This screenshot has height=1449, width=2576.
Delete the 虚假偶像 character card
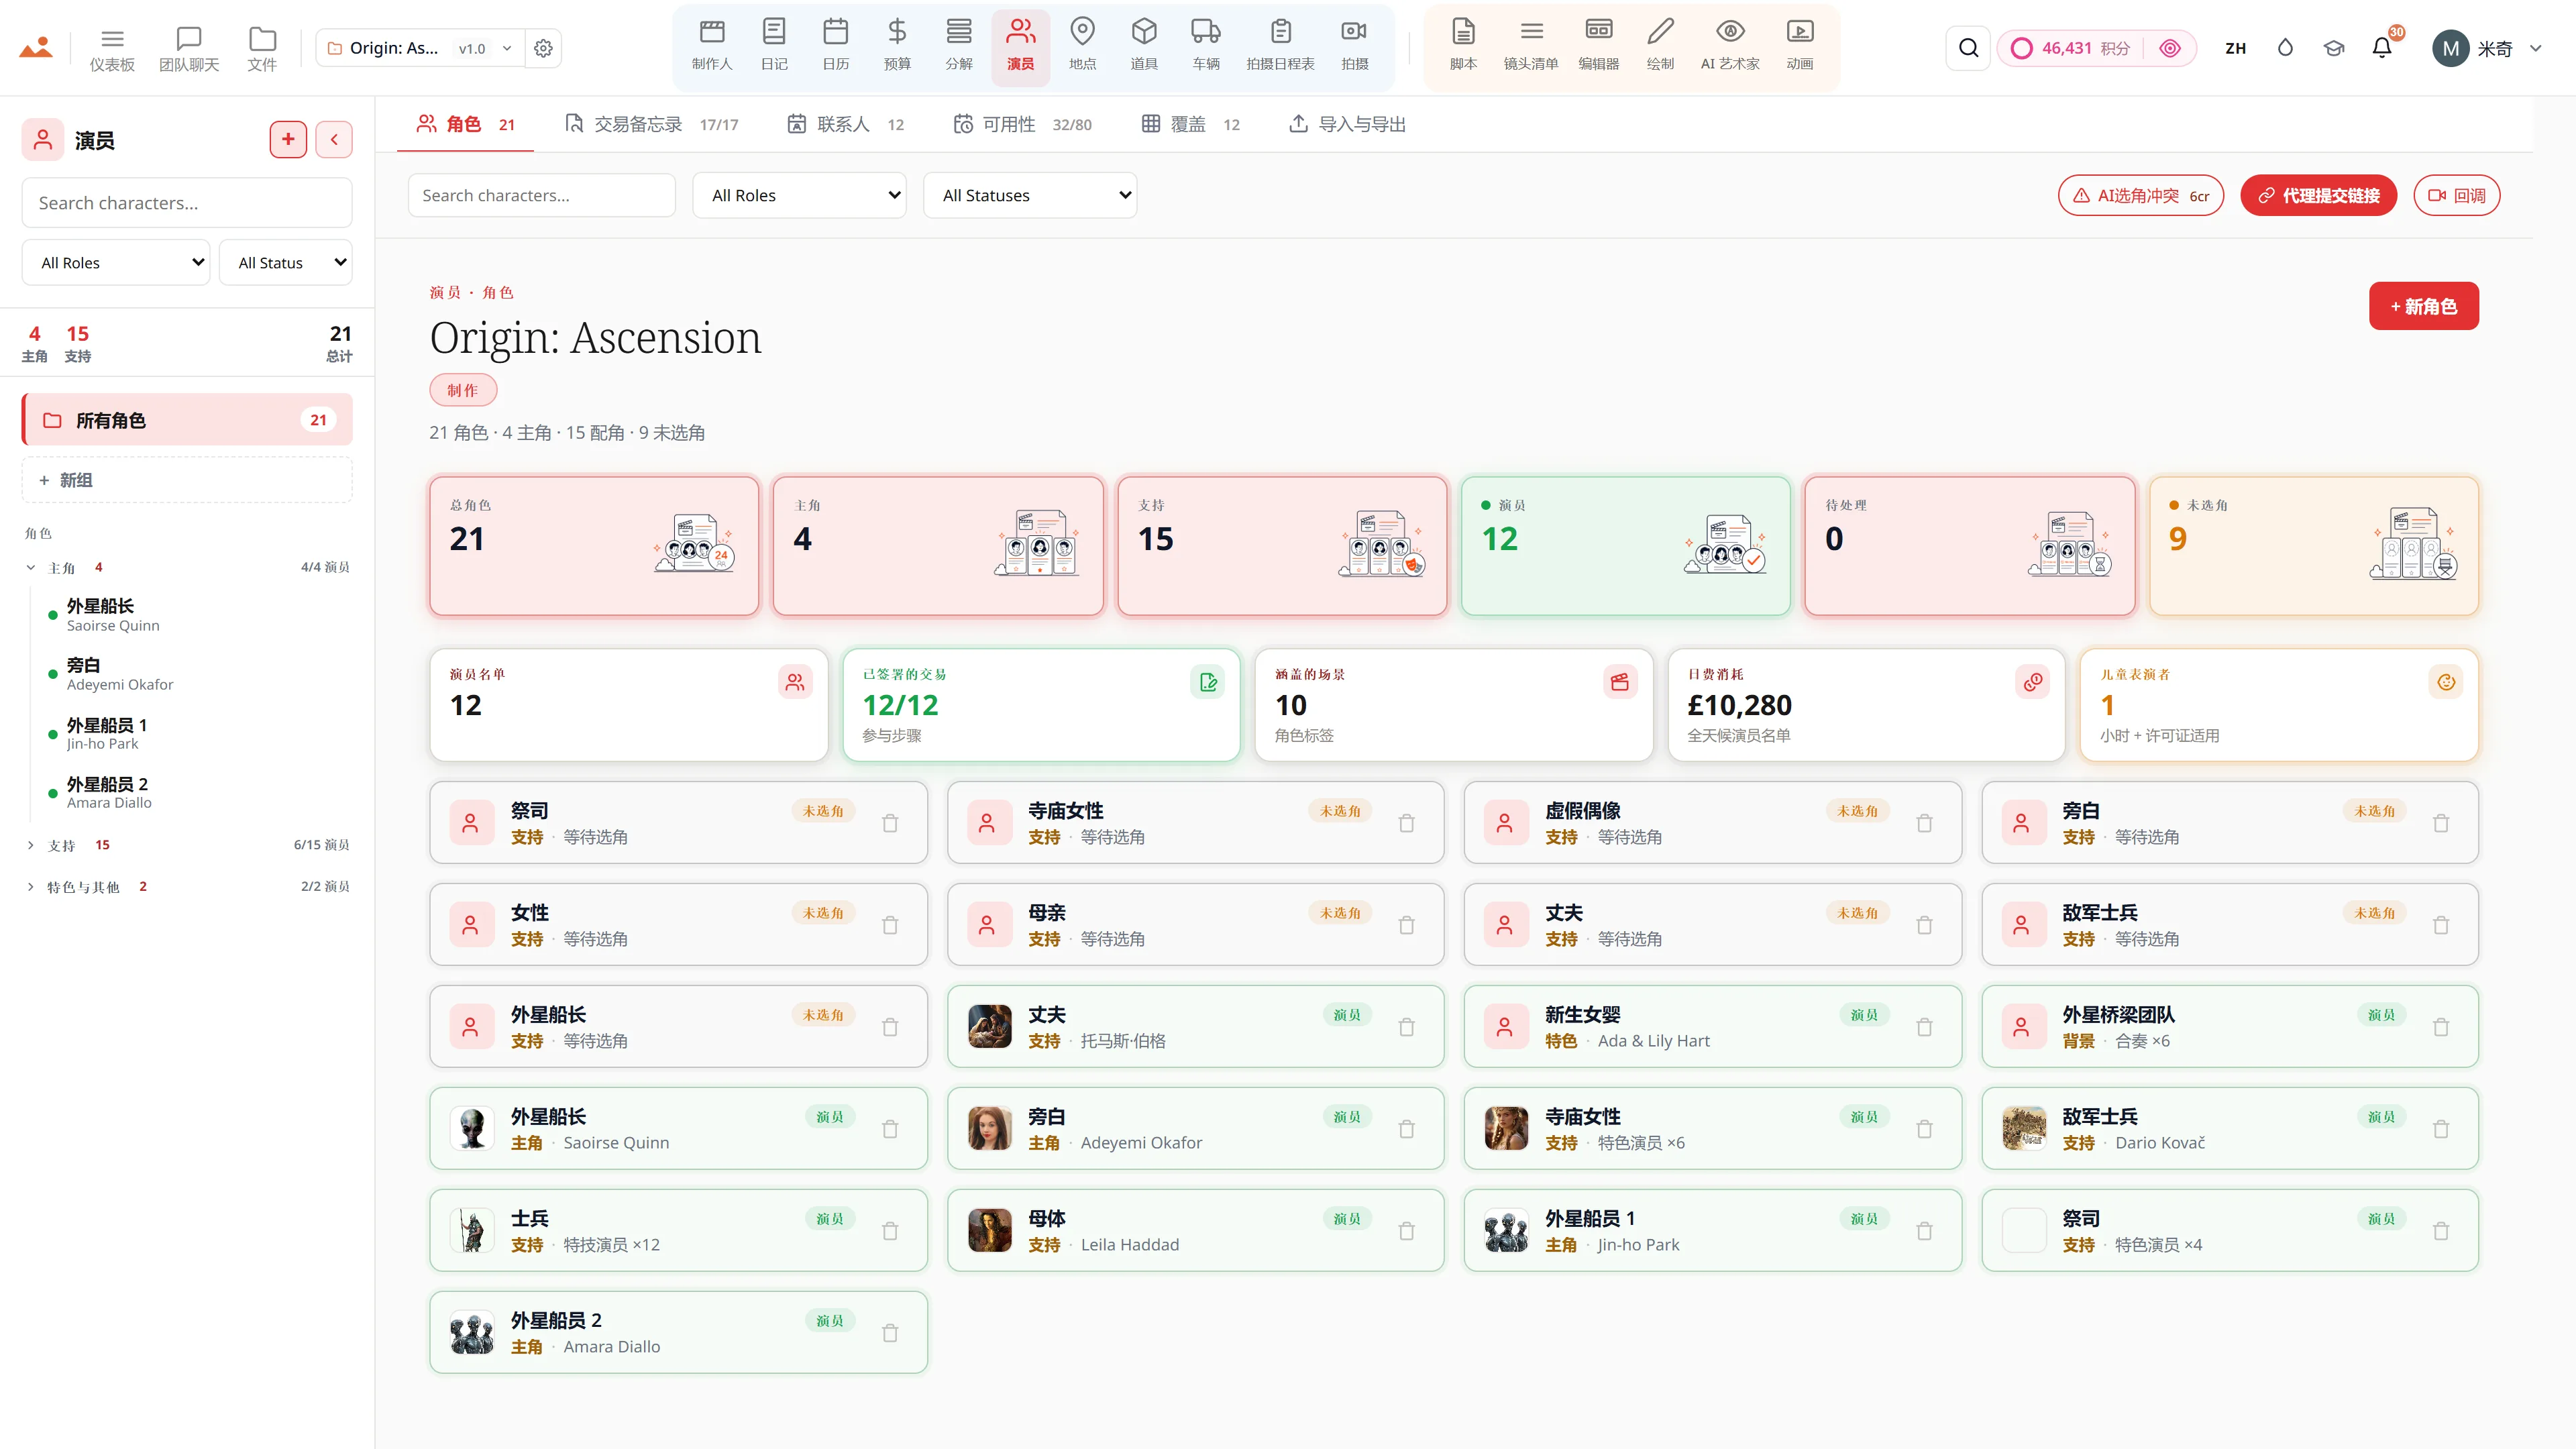pyautogui.click(x=1924, y=823)
